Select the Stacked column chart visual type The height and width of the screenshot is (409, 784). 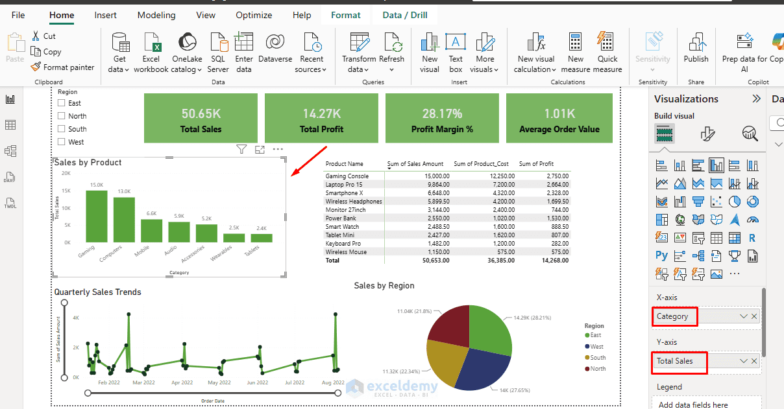(680, 165)
